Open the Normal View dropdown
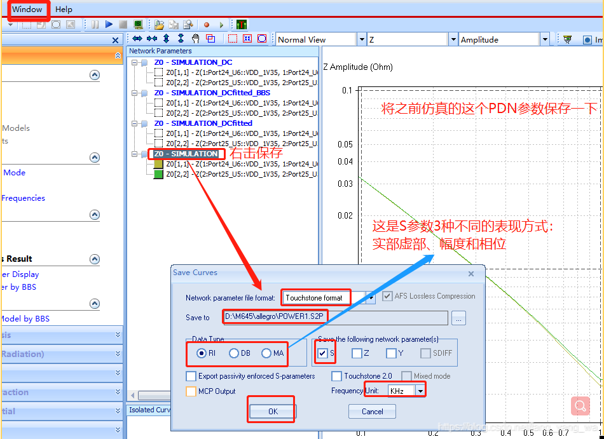 click(x=362, y=39)
